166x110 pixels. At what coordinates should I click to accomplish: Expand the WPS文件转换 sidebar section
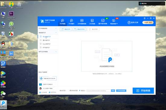pyautogui.click(x=48, y=52)
